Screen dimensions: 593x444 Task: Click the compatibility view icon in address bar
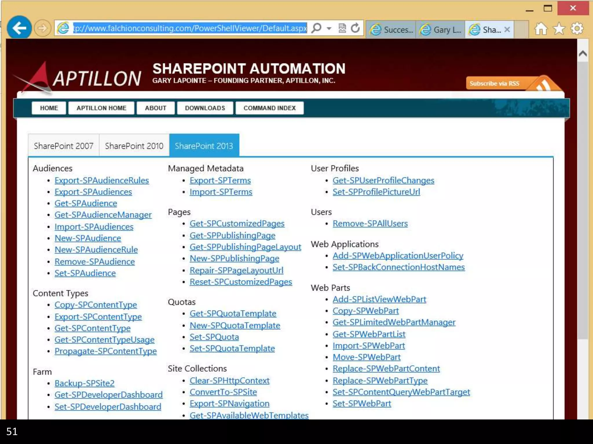342,28
